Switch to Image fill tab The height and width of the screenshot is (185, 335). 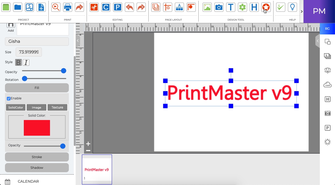pyautogui.click(x=36, y=108)
